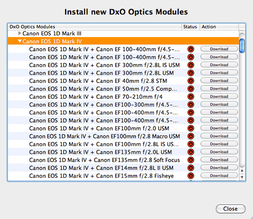Click the scrollbar down arrow
This screenshot has width=253, height=219.
(242, 177)
